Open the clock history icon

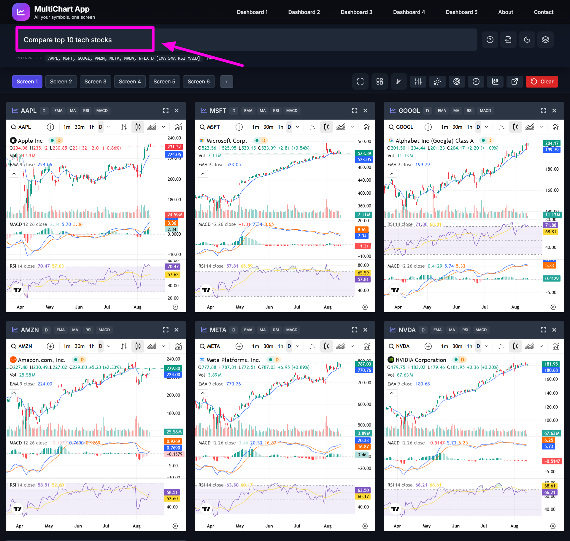[476, 82]
